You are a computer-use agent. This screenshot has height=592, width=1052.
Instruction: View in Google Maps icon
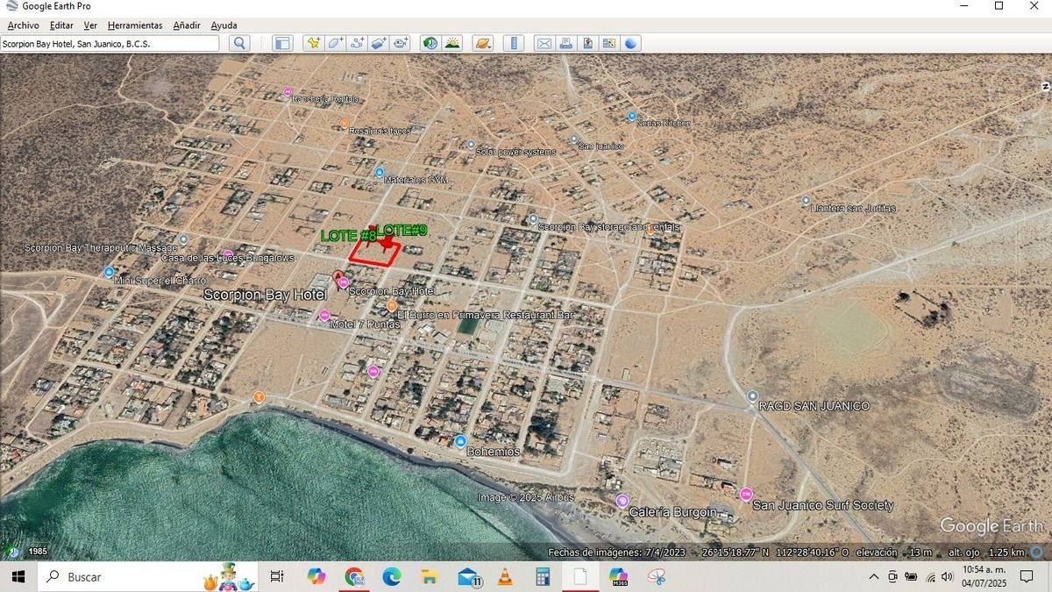tap(609, 43)
